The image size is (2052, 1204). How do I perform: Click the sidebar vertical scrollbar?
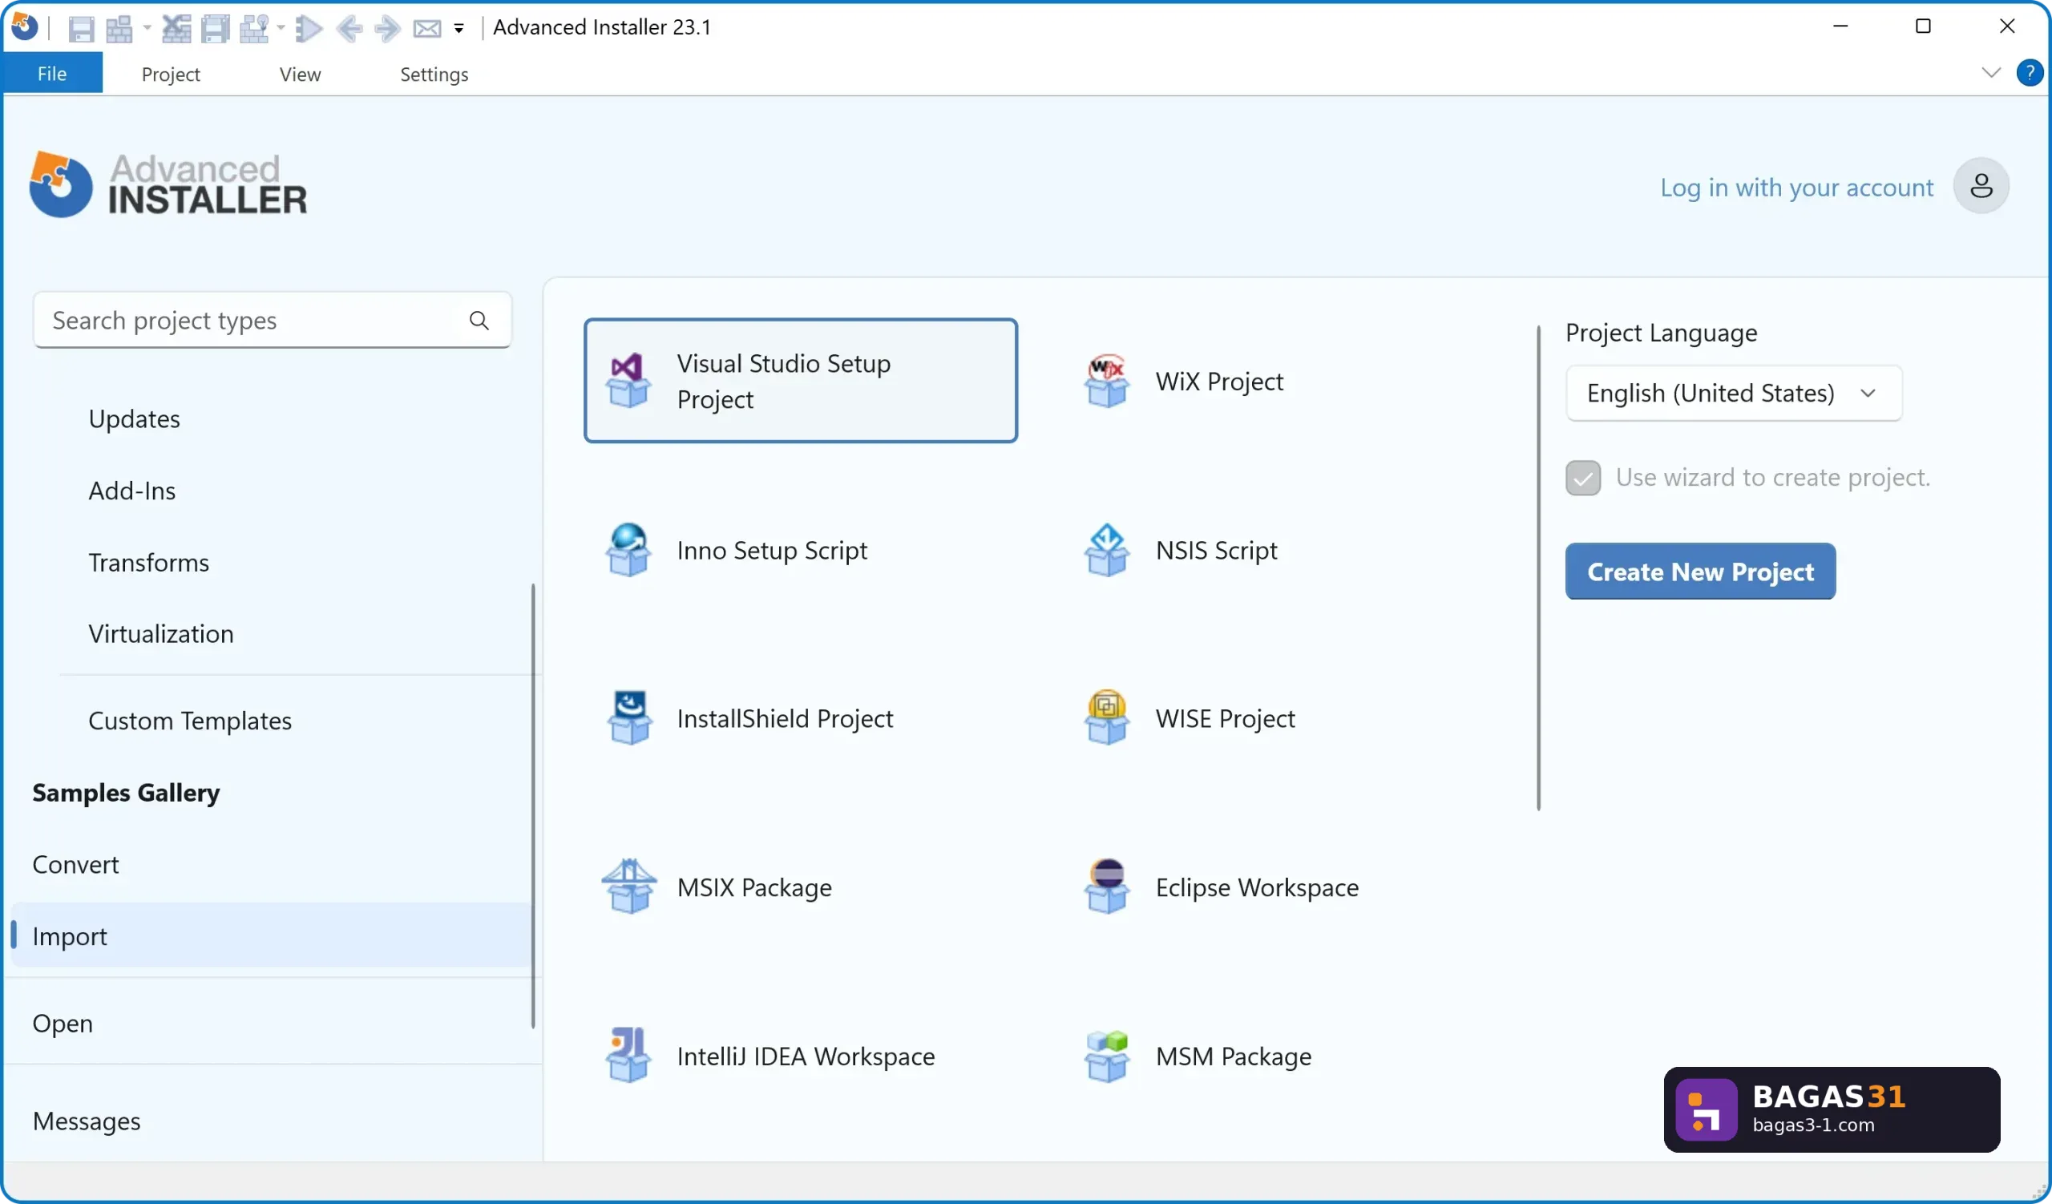pyautogui.click(x=533, y=805)
